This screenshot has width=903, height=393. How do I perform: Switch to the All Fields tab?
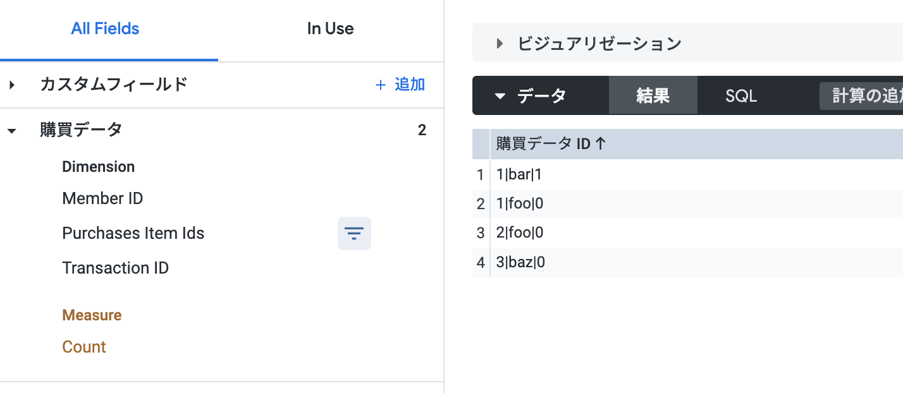click(105, 28)
